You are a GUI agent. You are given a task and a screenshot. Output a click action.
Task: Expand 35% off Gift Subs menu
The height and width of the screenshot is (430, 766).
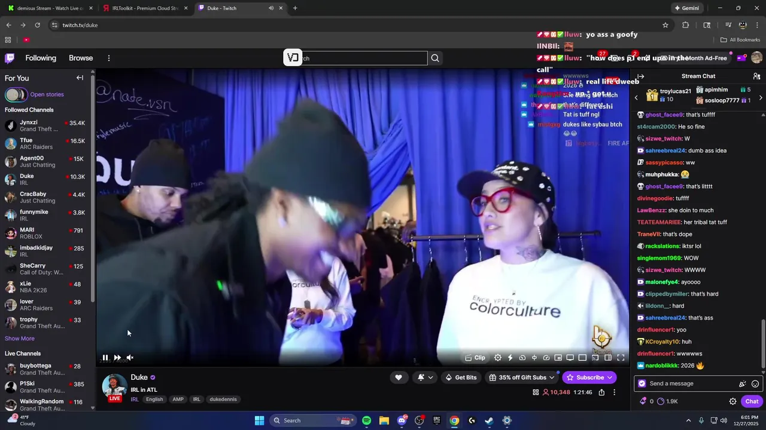tap(522, 377)
